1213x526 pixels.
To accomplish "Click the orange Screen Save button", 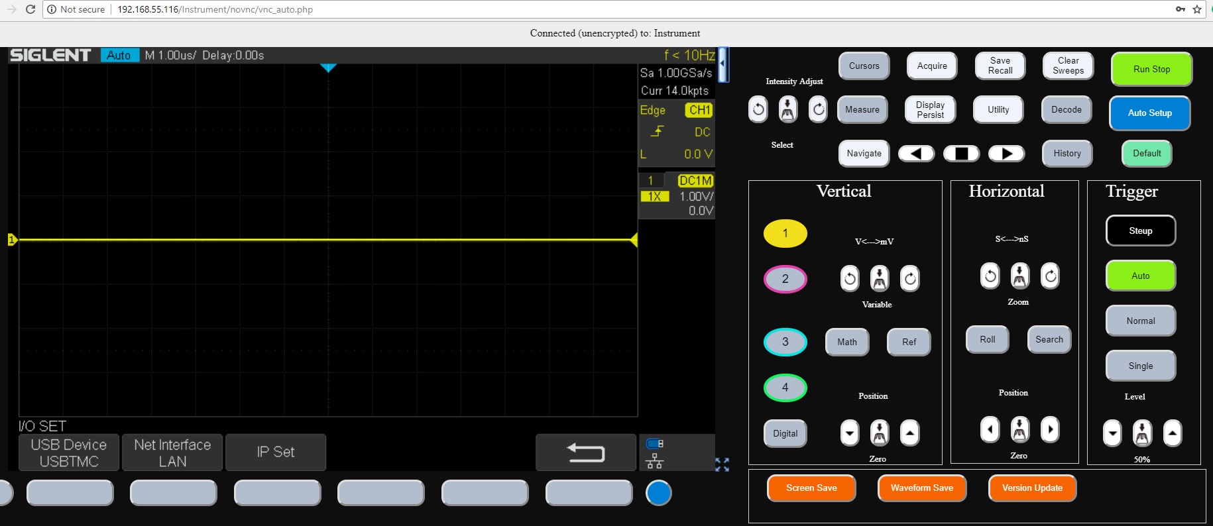I will [x=811, y=488].
